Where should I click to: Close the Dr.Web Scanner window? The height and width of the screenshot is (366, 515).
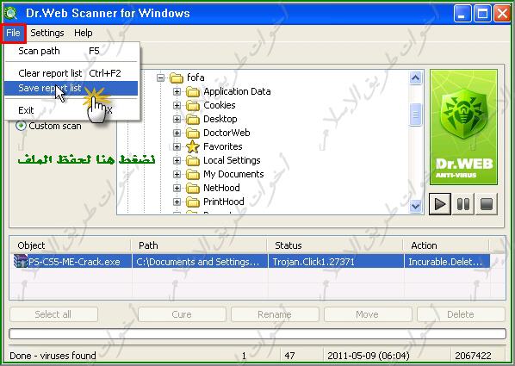[x=503, y=14]
